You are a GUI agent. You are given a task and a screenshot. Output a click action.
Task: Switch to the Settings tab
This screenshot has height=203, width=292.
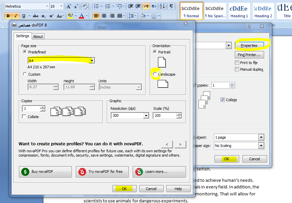[x=23, y=36]
